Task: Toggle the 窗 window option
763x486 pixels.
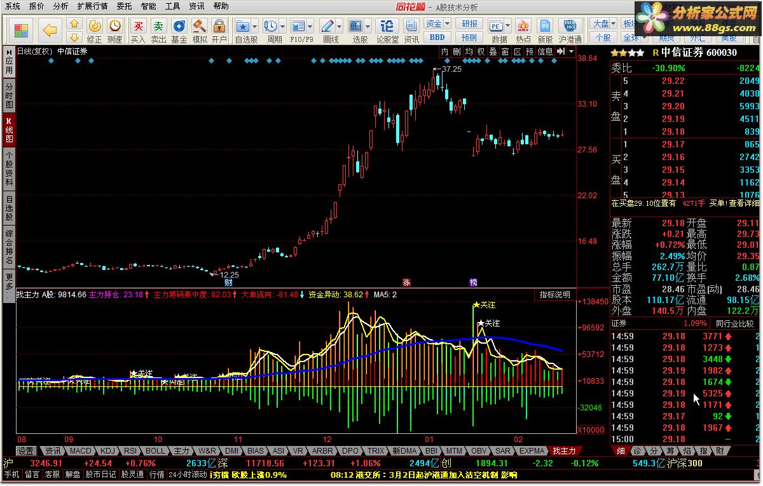Action: pyautogui.click(x=505, y=51)
